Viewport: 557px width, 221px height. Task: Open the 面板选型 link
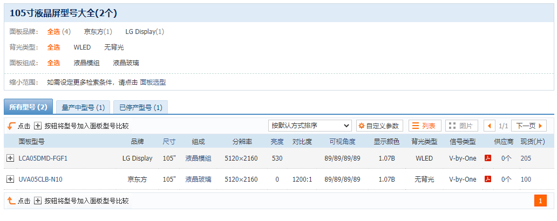[153, 82]
